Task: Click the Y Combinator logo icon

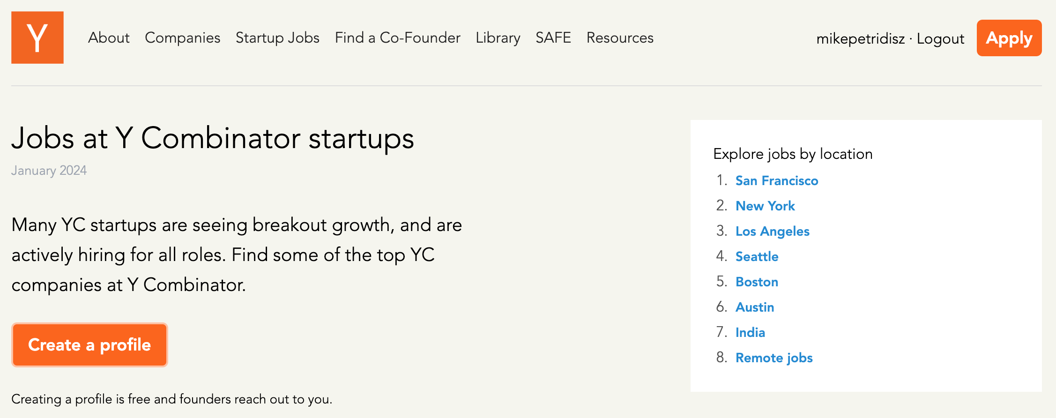Action: click(37, 37)
